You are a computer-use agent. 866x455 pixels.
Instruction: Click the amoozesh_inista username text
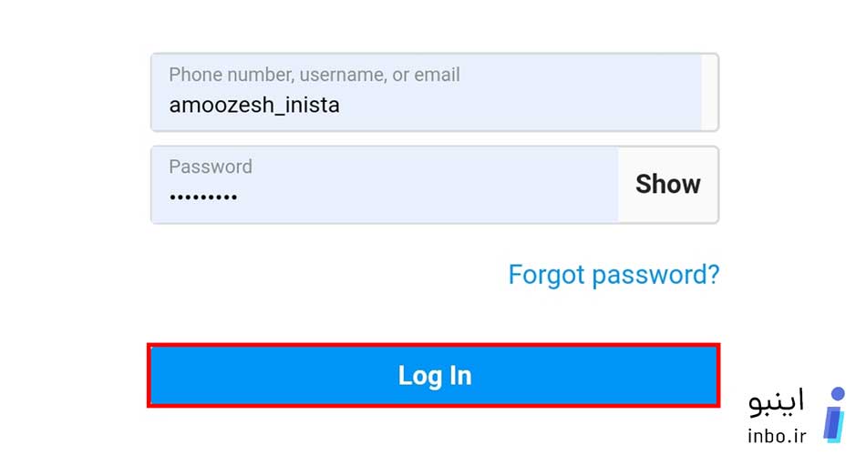(x=254, y=105)
